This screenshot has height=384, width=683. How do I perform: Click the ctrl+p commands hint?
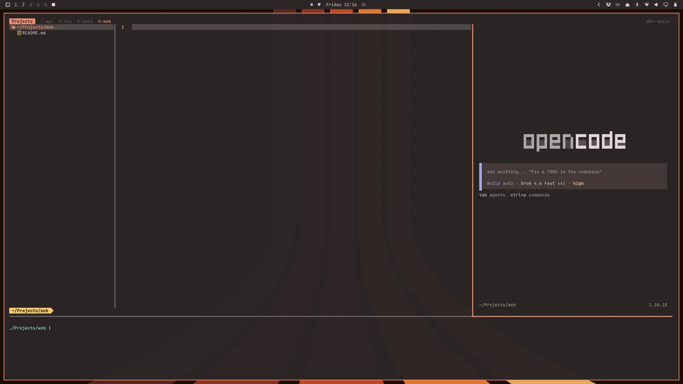(x=530, y=195)
